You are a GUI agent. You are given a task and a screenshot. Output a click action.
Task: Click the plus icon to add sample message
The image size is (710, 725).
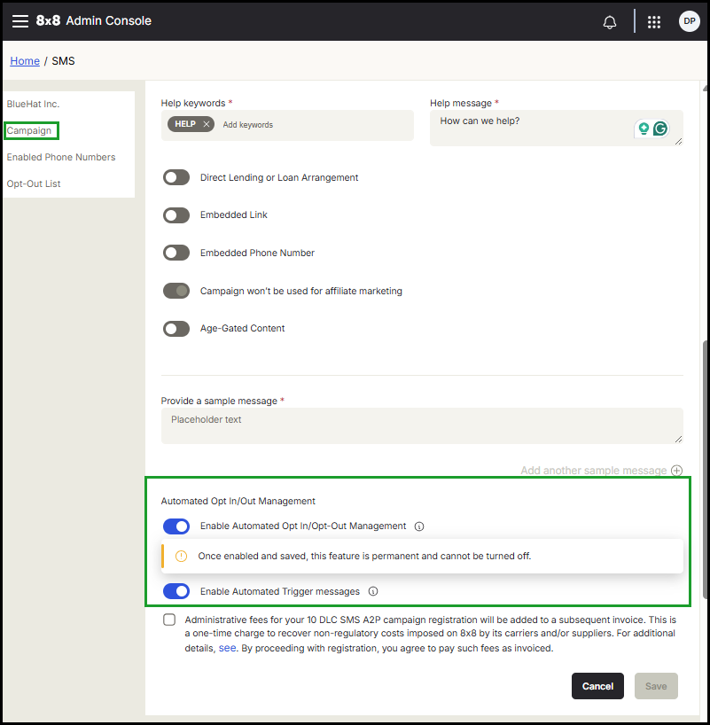(x=676, y=471)
